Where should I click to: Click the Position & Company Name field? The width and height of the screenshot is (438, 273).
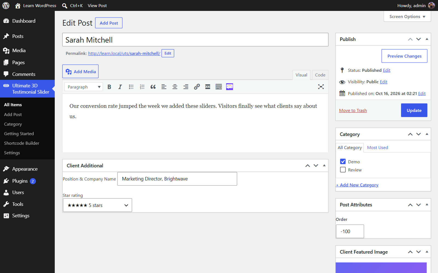coord(177,179)
